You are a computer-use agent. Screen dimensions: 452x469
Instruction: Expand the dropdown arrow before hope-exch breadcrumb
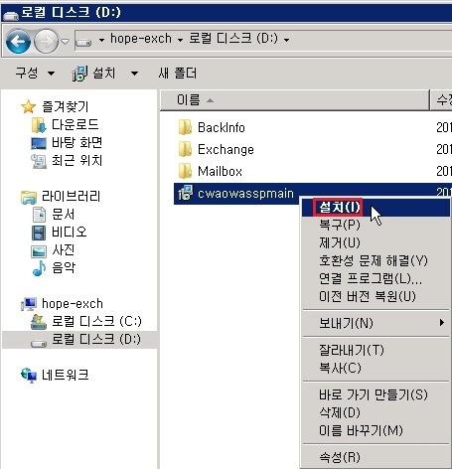point(101,40)
